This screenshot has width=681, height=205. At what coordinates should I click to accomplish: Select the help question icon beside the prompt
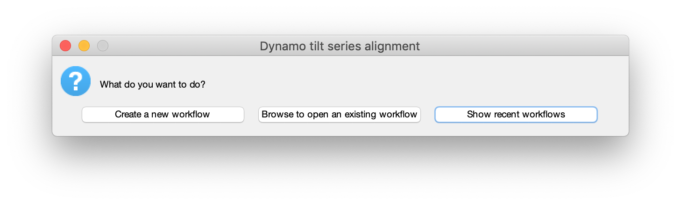[76, 81]
